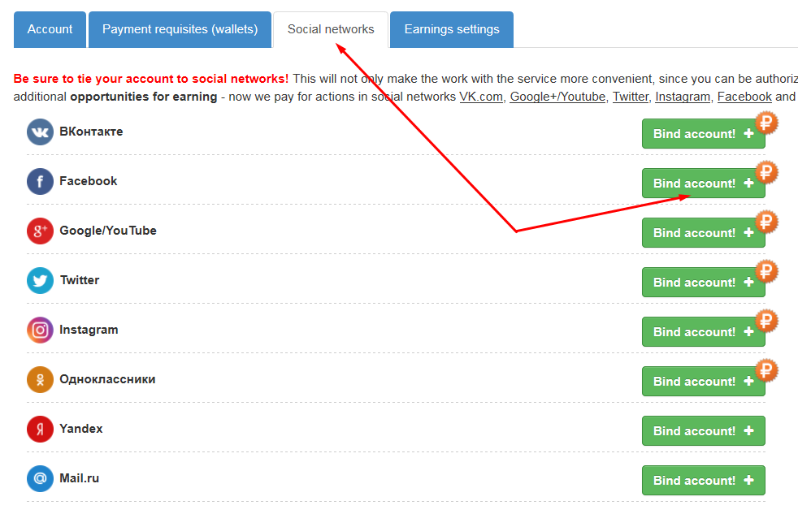The width and height of the screenshot is (798, 514).
Task: Click the Google+ logo icon
Action: 40,231
